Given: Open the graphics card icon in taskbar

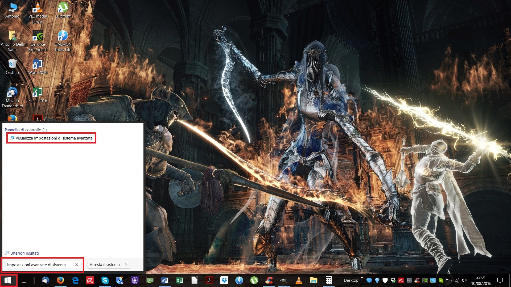Looking at the screenshot, I should 150,280.
